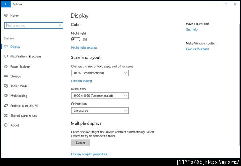Click the Shared experiences icon
The image size is (241, 166).
click(6, 115)
